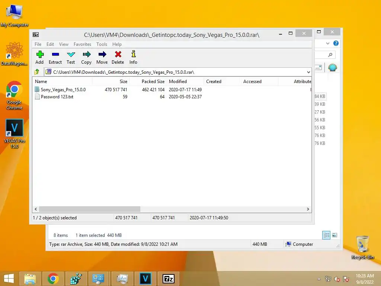The image size is (381, 286).
Task: Click the size value 470 517 741
Action: pyautogui.click(x=116, y=89)
